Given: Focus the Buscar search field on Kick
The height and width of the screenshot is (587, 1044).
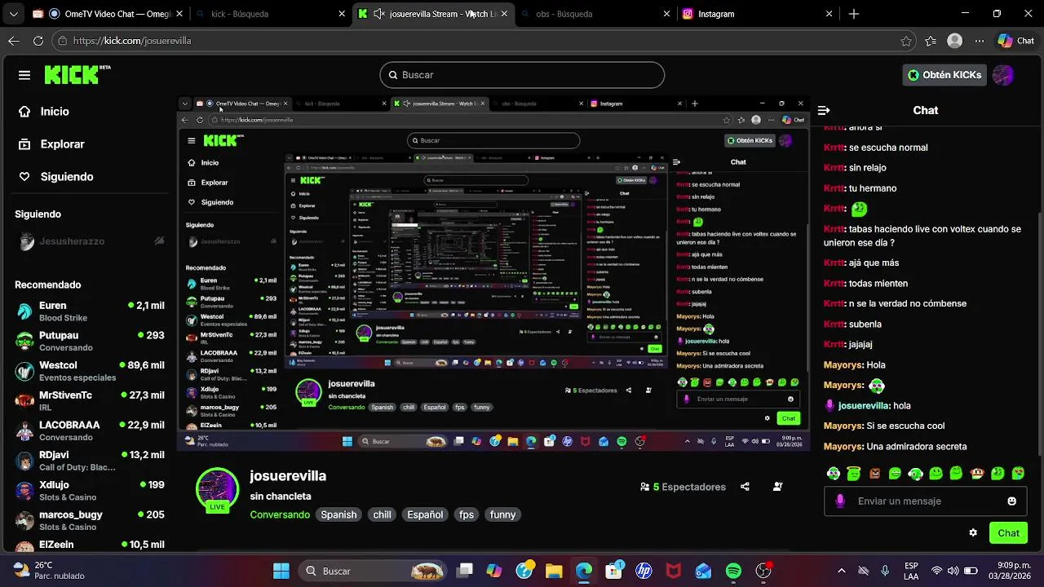Looking at the screenshot, I should click(522, 75).
